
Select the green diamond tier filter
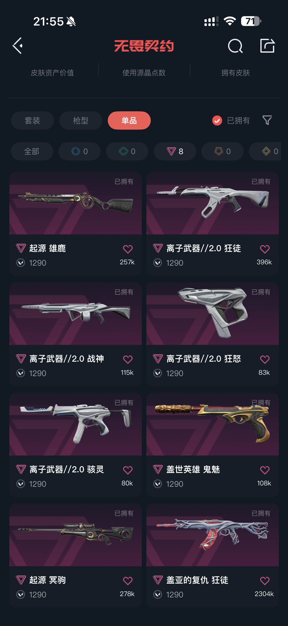pyautogui.click(x=127, y=151)
